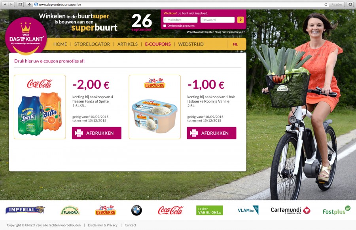
Task: Open the Disclaimer & Privacy footer link
Action: point(102,225)
